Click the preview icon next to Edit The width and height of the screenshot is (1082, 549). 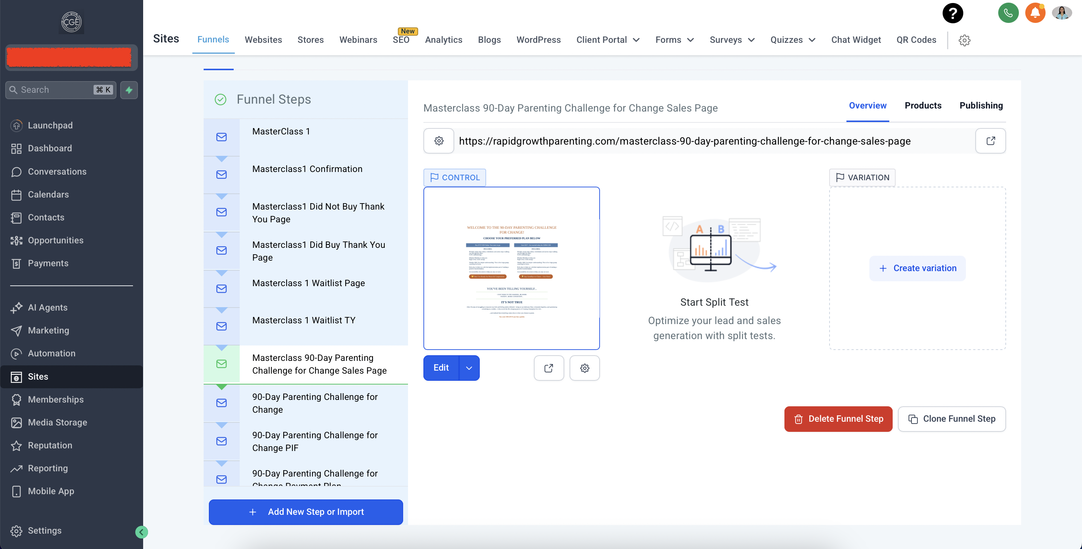click(x=549, y=368)
